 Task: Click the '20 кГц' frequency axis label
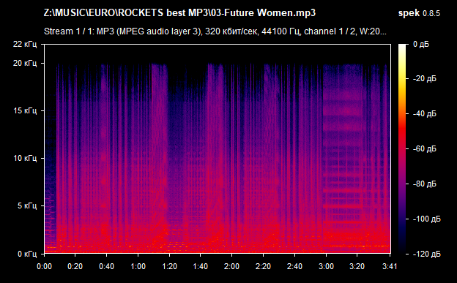coord(25,63)
